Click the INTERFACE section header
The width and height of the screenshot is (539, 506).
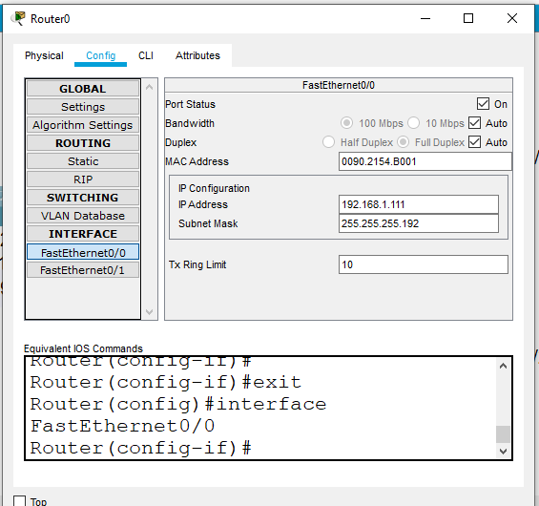click(x=83, y=234)
